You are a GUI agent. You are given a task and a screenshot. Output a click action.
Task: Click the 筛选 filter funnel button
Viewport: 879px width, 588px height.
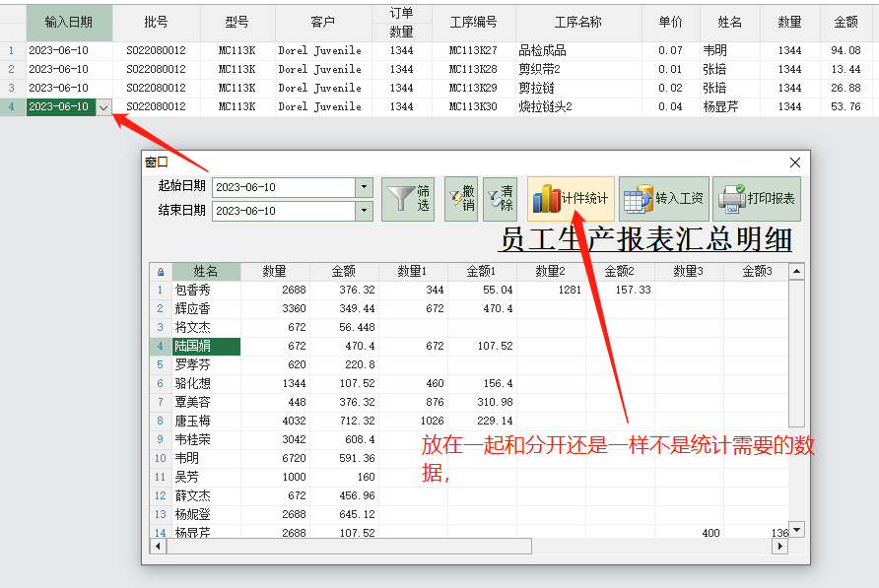(x=408, y=199)
